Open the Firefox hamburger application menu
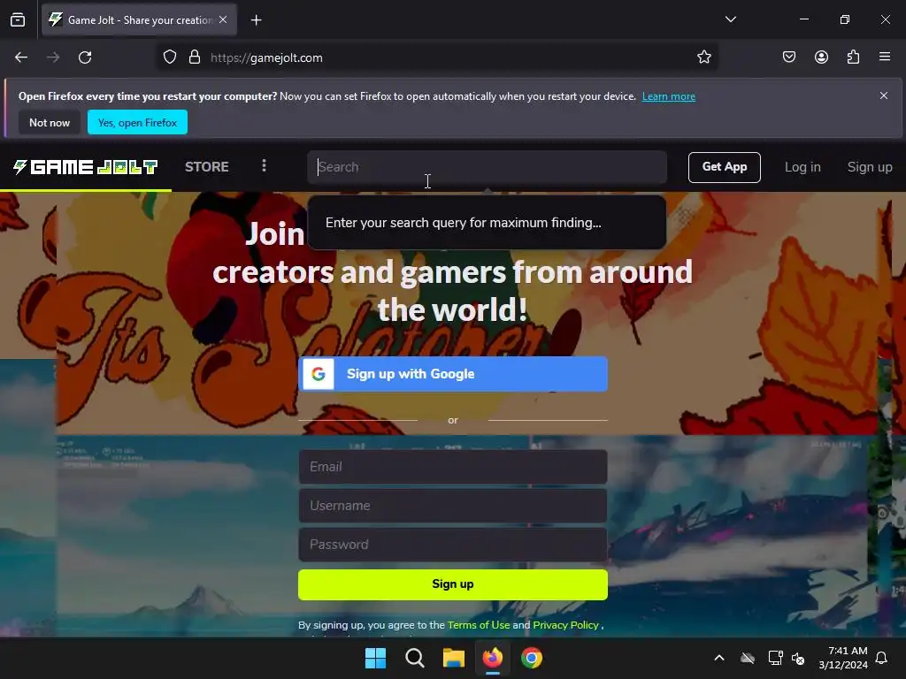 click(885, 57)
